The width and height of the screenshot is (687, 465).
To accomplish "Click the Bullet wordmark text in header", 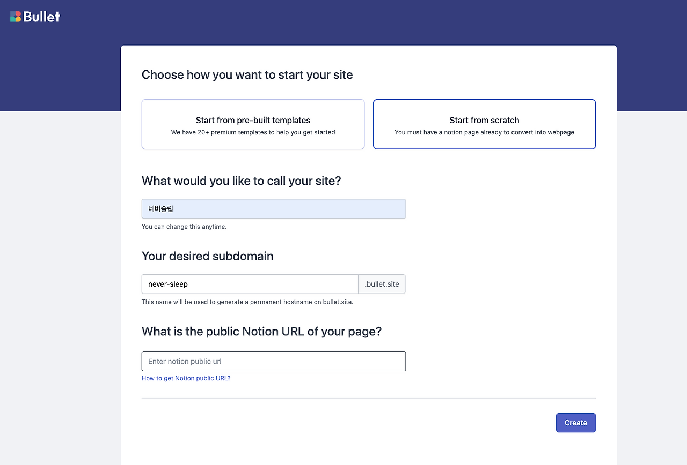I will [x=42, y=17].
